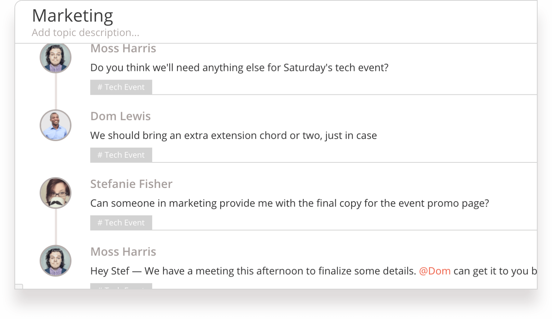Image resolution: width=552 pixels, height=319 pixels.
Task: Add a topic description
Action: click(86, 32)
